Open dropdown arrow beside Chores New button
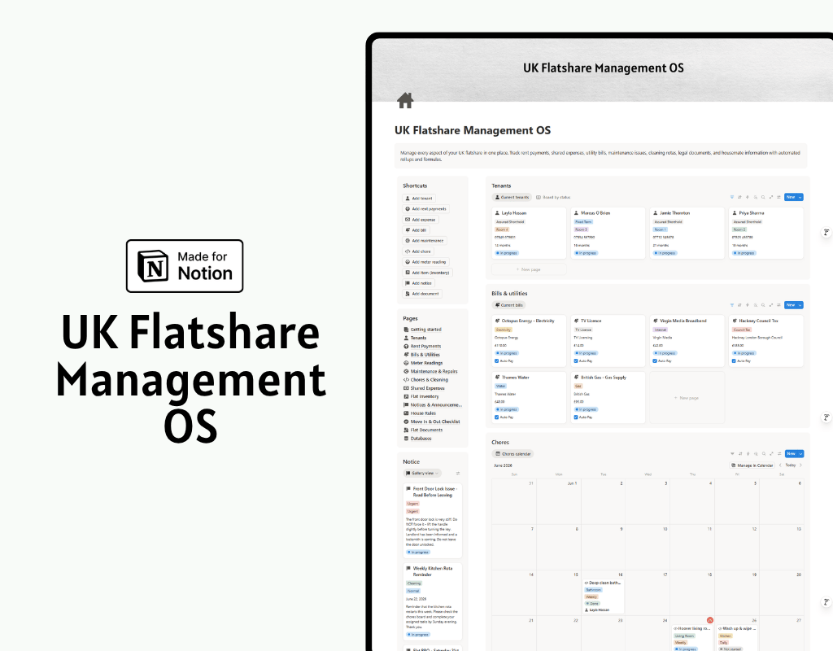 tap(800, 454)
